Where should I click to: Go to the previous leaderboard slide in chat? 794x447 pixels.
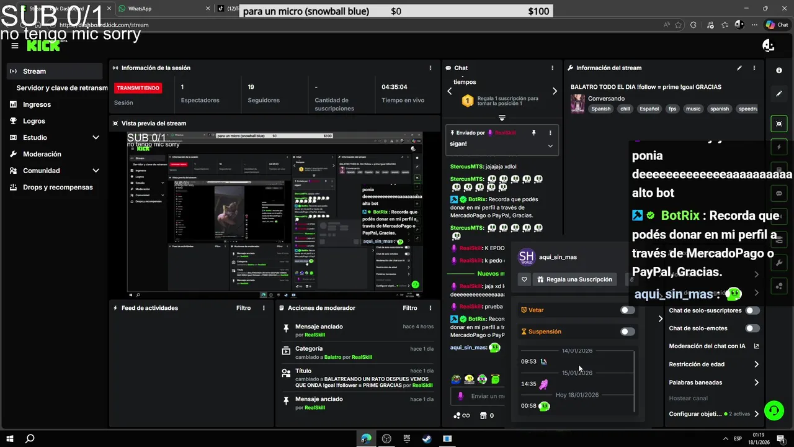[x=450, y=91]
